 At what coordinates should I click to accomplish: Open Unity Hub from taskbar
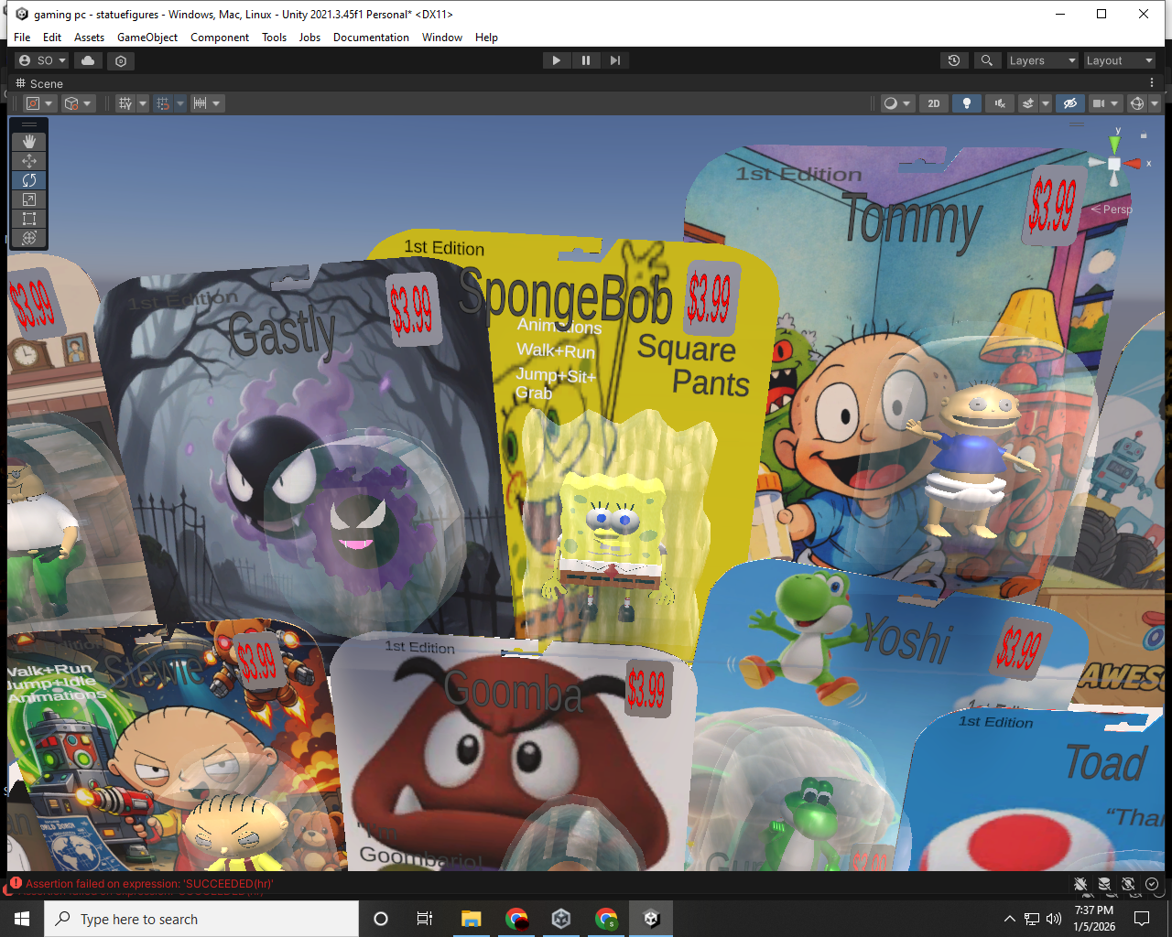click(561, 919)
